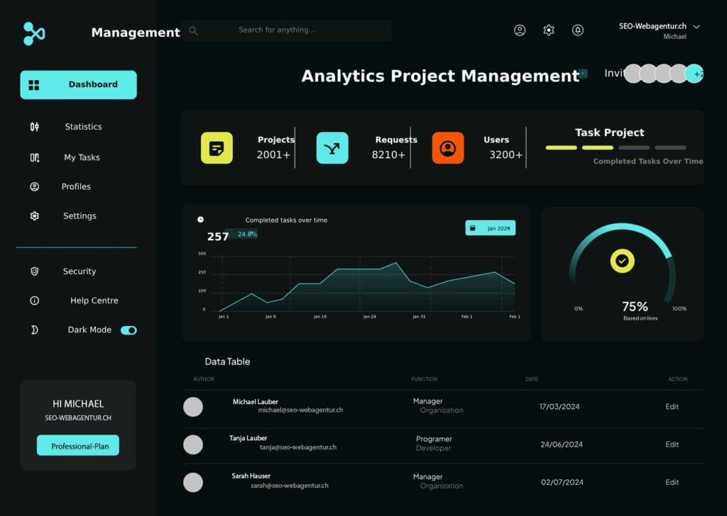Click the yellow Projects sticky-note icon
The image size is (727, 516).
[x=217, y=149]
